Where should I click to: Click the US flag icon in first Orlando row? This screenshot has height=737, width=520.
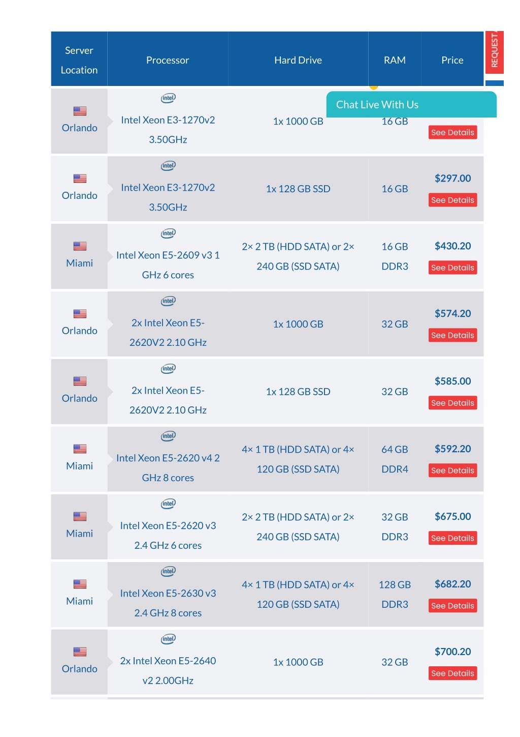pyautogui.click(x=80, y=111)
